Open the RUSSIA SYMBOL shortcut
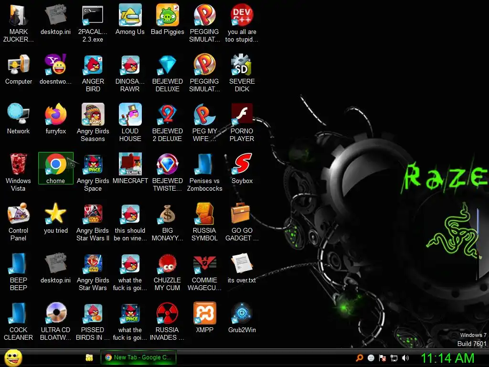The image size is (489, 367). coord(204,222)
